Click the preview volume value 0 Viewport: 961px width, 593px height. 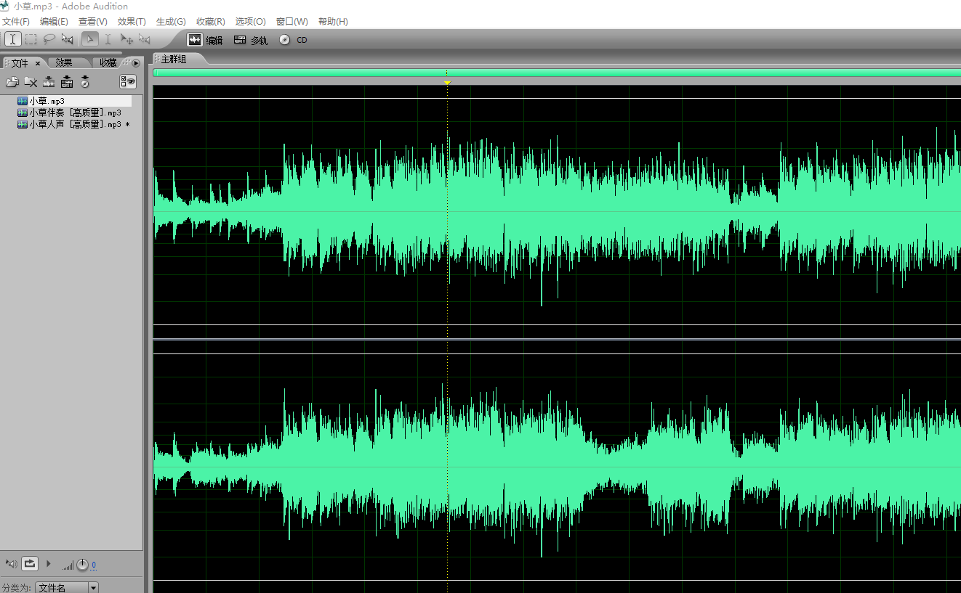click(93, 565)
